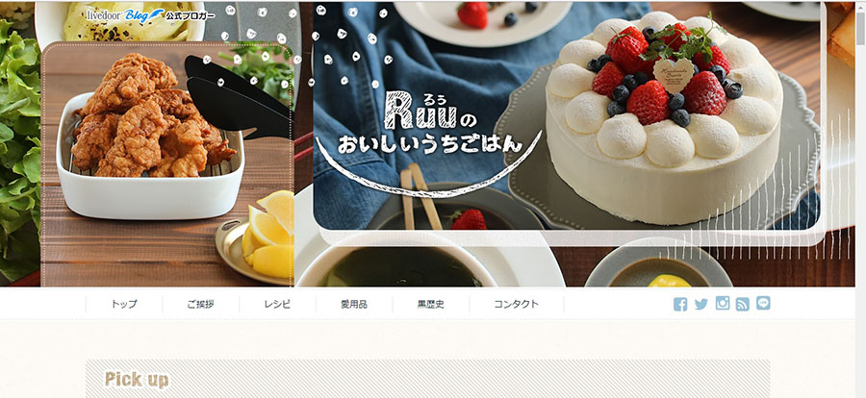The height and width of the screenshot is (398, 866).
Task: Select the ご挨拶 menu item
Action: click(200, 304)
